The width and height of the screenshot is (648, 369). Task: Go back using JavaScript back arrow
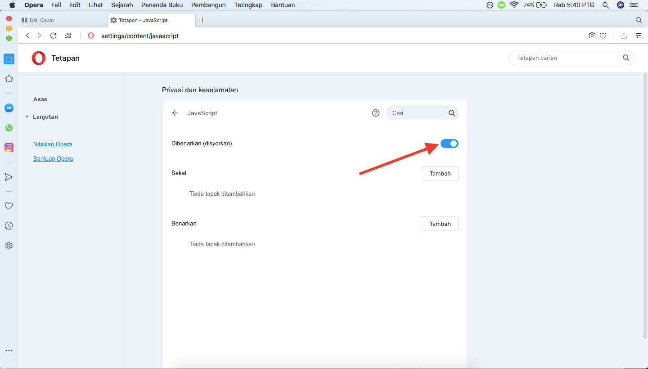pos(175,113)
